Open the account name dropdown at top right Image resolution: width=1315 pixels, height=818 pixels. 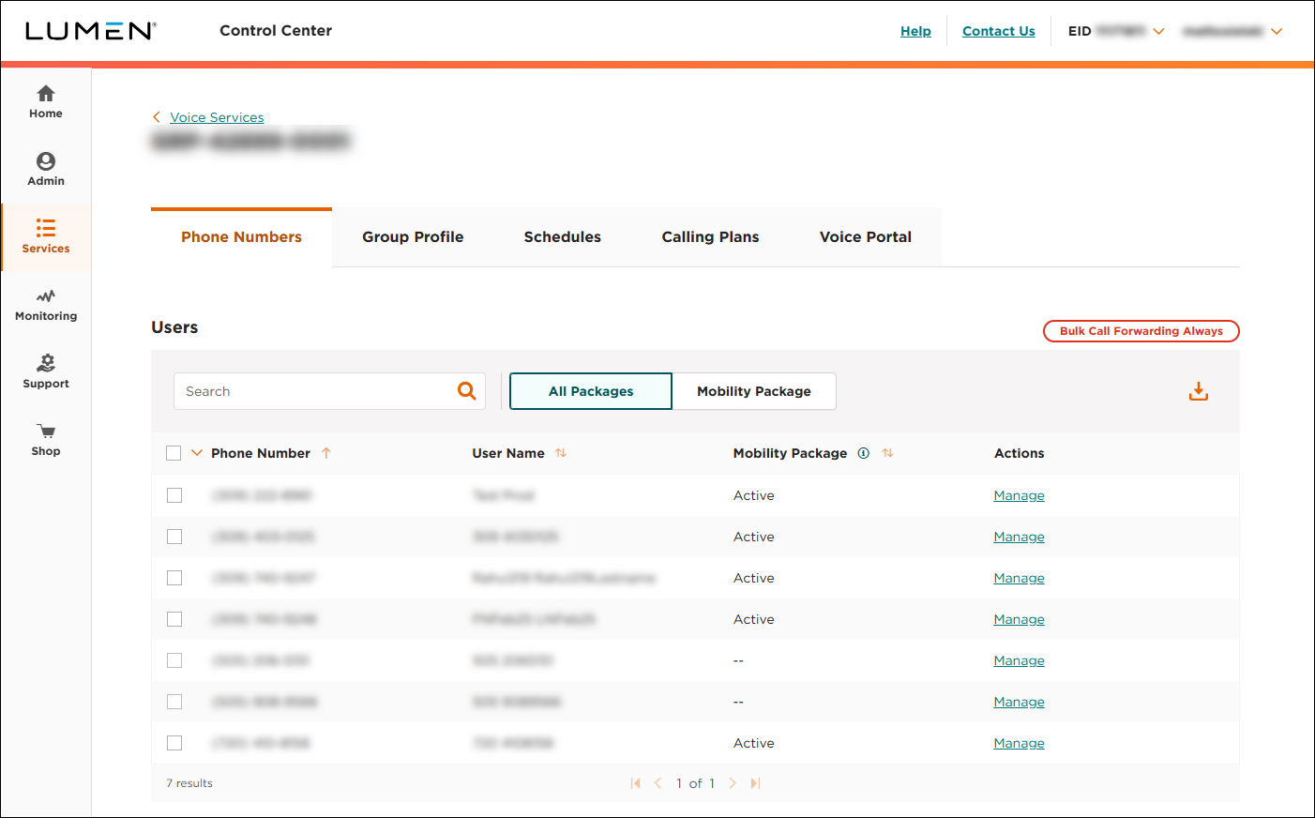tap(1277, 31)
